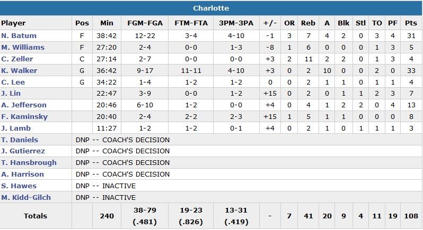Screen dimensions: 423x230
Task: Click M. Williams player name
Action: pos(23,47)
